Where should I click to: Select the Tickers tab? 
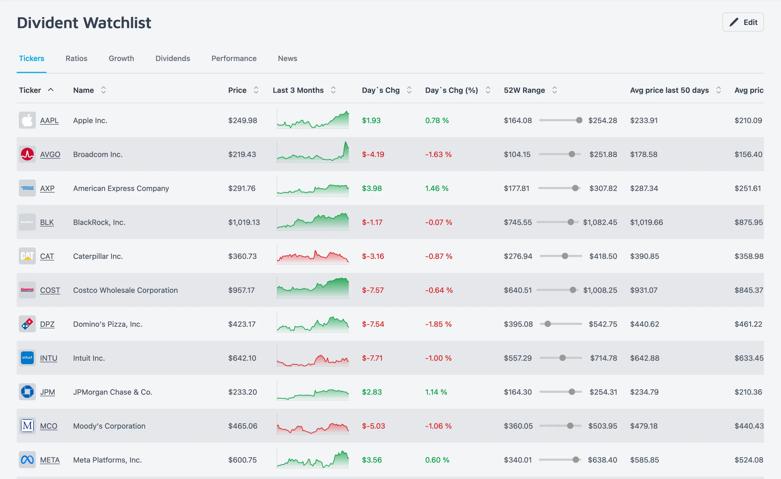pos(31,58)
